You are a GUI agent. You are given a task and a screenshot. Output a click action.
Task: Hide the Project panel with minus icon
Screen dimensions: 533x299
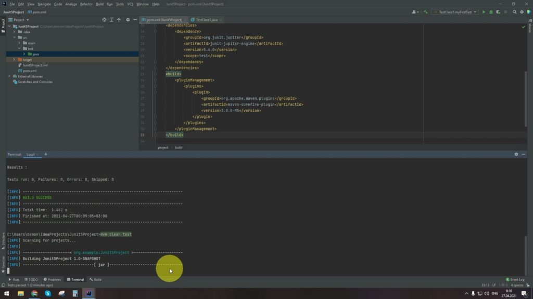pos(135,20)
